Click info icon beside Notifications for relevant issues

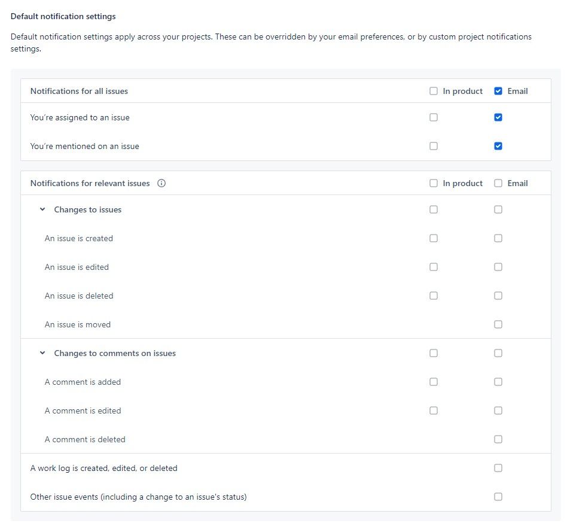161,183
